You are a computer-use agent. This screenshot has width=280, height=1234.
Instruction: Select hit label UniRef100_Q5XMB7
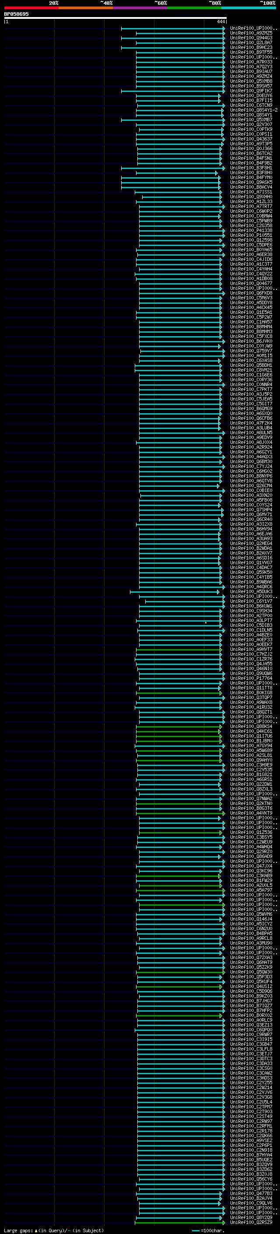(x=251, y=120)
